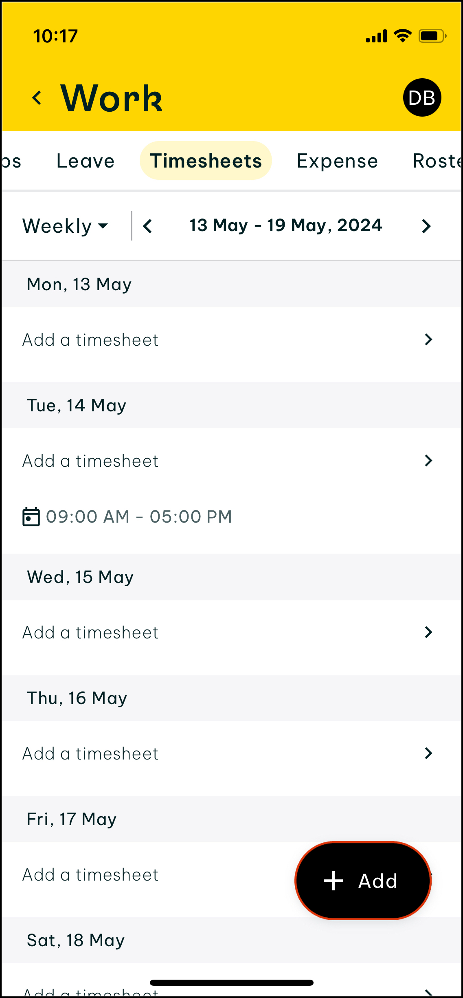Switch to the Leave tab
The height and width of the screenshot is (998, 463).
coord(86,161)
